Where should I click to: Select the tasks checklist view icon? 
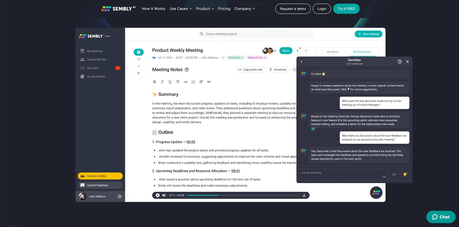point(139,59)
